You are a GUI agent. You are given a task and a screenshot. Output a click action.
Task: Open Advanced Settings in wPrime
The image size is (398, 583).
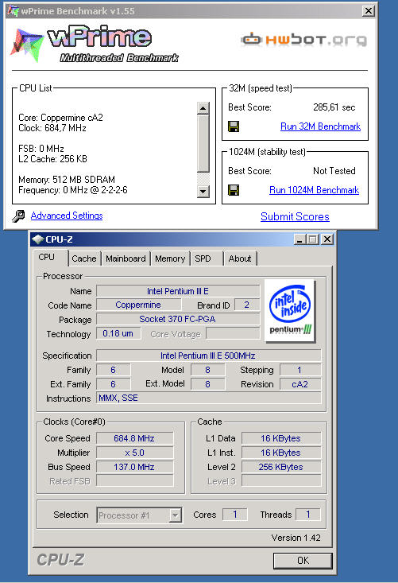point(67,216)
